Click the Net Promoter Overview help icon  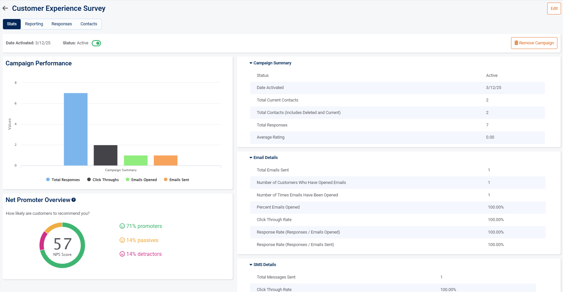74,200
